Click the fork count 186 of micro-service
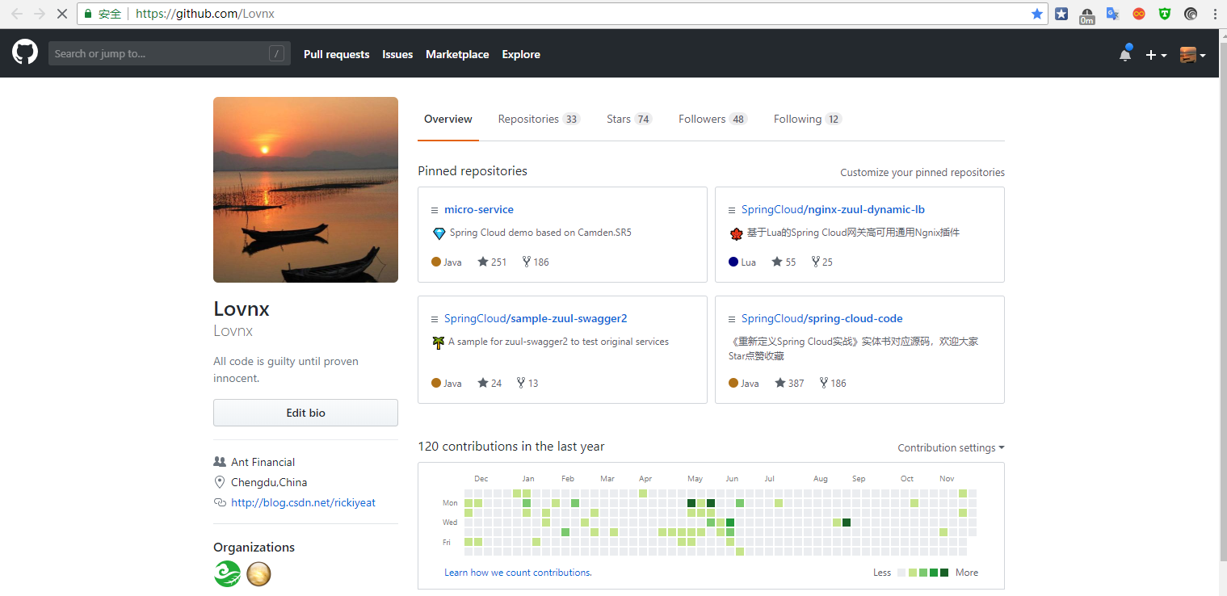The image size is (1227, 596). [x=535, y=262]
